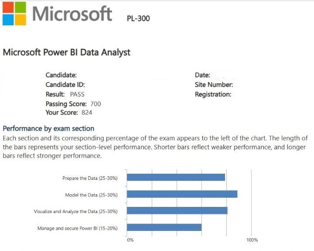
Task: Click the Site Number label
Action: pyautogui.click(x=214, y=85)
